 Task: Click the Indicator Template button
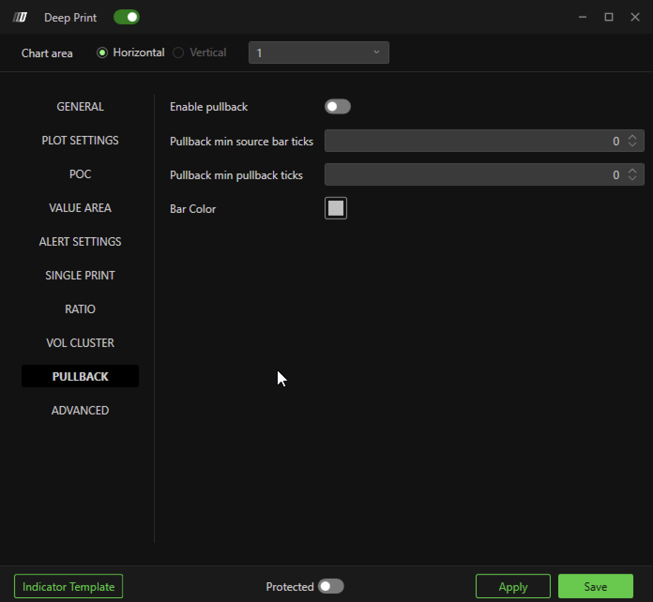pyautogui.click(x=68, y=587)
